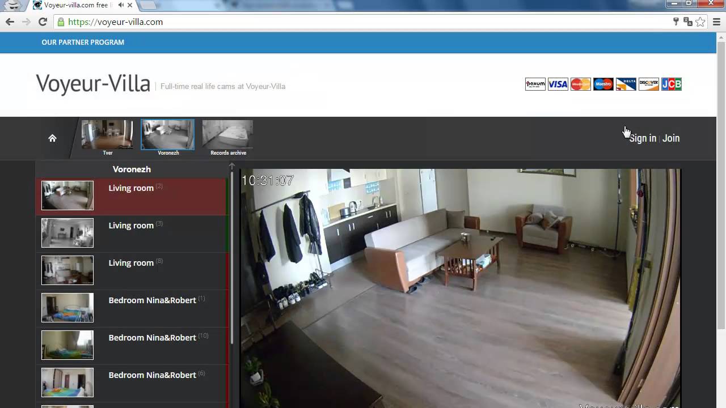Select Living room (3) camera row
The image size is (726, 408).
[131, 233]
